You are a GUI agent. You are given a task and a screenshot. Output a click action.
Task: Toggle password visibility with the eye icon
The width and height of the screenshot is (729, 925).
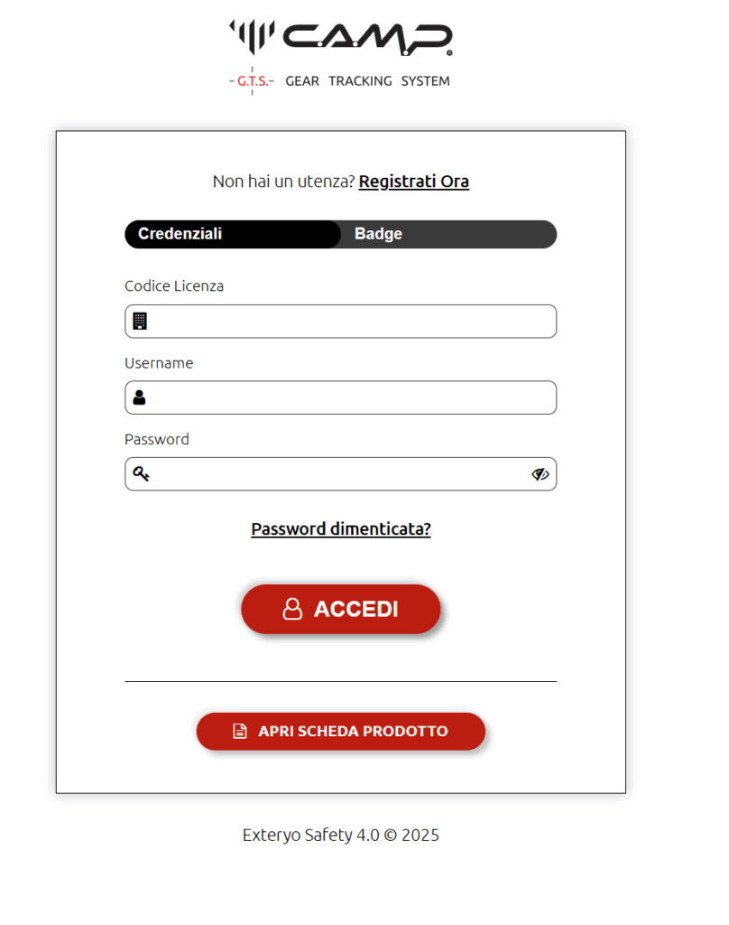pyautogui.click(x=540, y=473)
